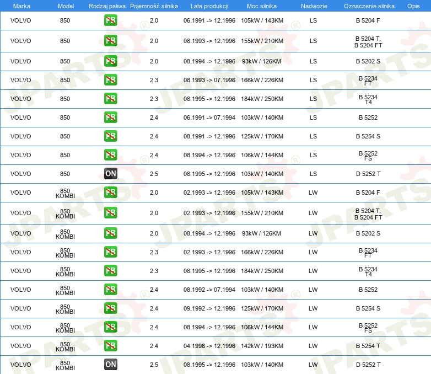Click petrol icon for KOMBI 142kW / 193KM row

click(x=110, y=346)
